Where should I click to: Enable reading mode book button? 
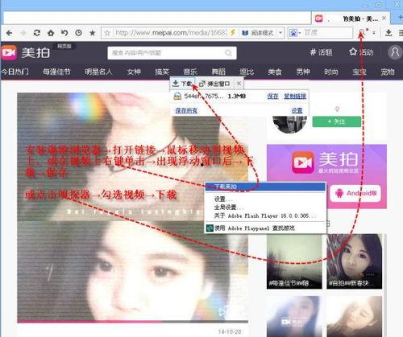pos(258,33)
